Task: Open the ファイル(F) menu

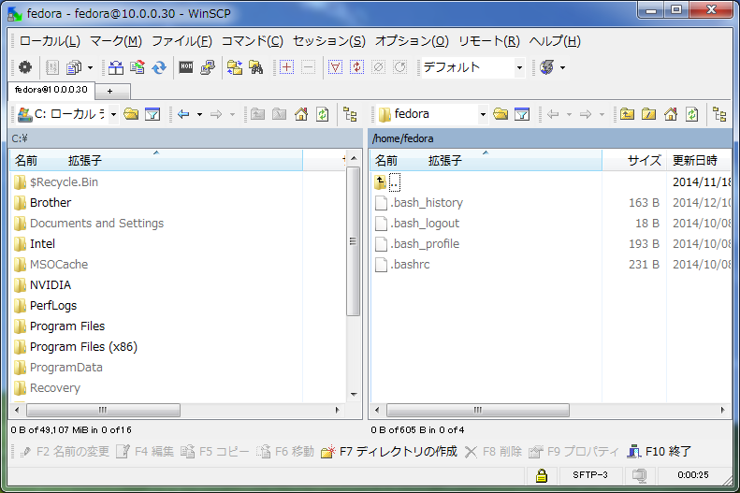Action: [x=181, y=41]
